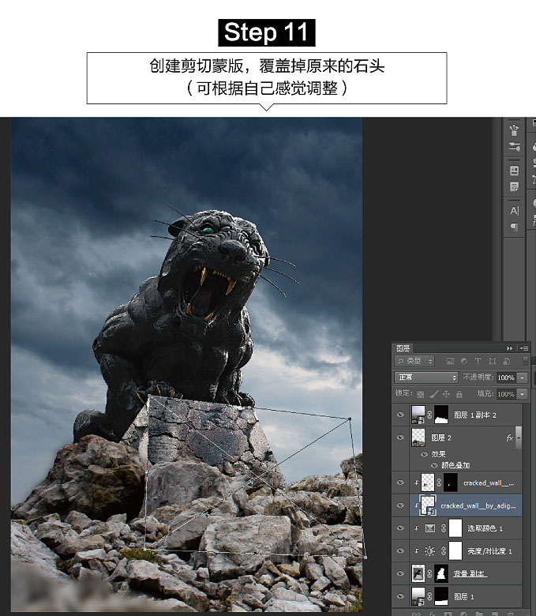
Task: Select the bottom 图层 1 layer thumbnail
Action: click(418, 596)
